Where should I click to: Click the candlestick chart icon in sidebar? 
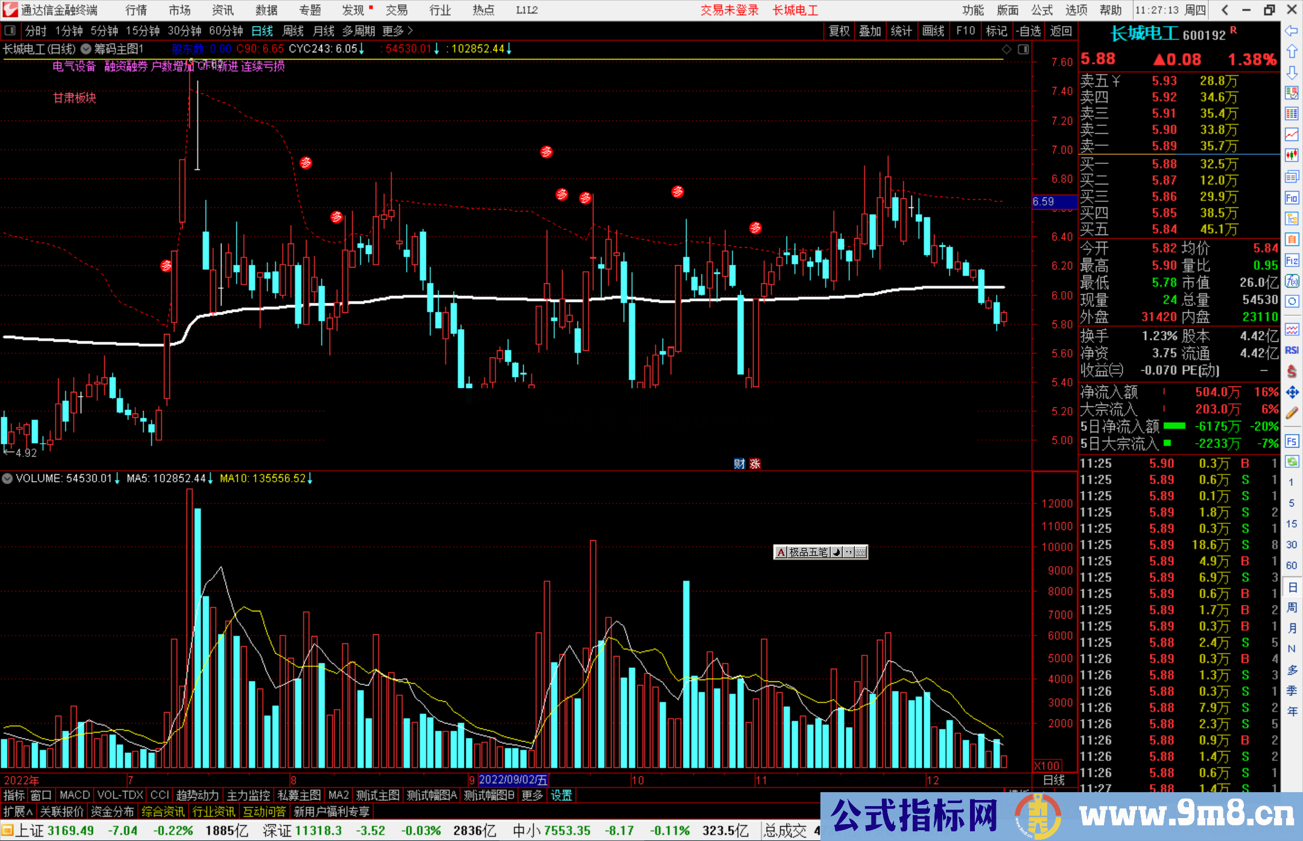1292,155
